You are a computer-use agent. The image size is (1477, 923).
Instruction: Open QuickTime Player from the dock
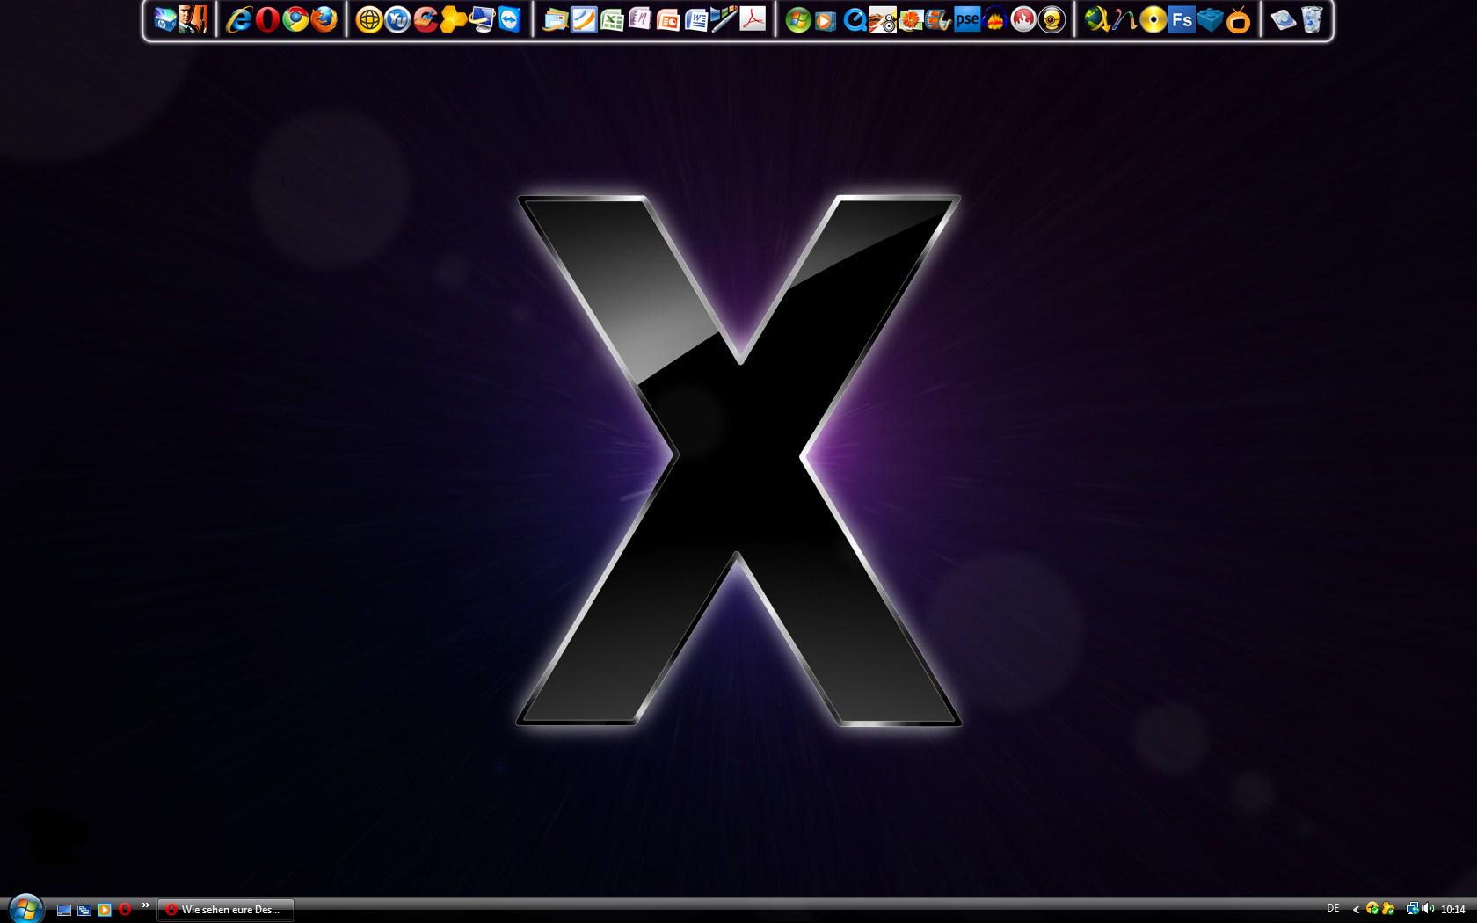point(855,19)
